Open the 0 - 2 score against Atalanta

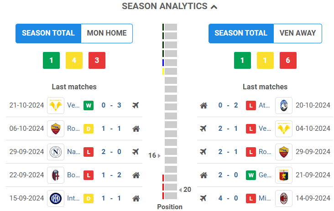pyautogui.click(x=228, y=105)
